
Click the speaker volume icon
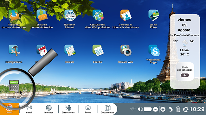coord(140,109)
